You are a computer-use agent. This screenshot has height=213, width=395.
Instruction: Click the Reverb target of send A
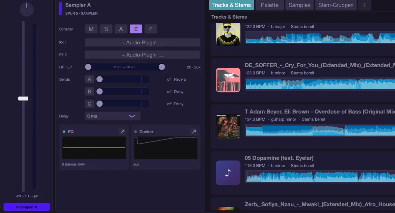click(x=180, y=79)
